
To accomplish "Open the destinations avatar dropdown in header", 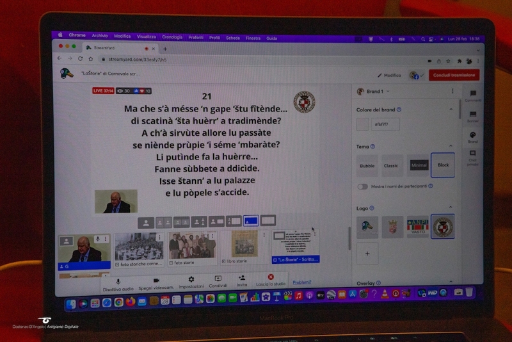I will [417, 76].
